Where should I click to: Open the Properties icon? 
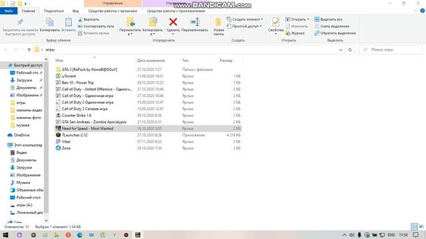276,22
